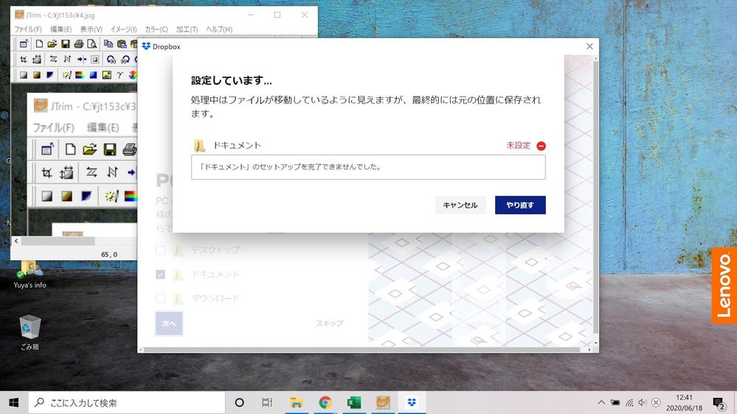Click JTrim horizontal scrollbar left arrow

click(x=16, y=241)
